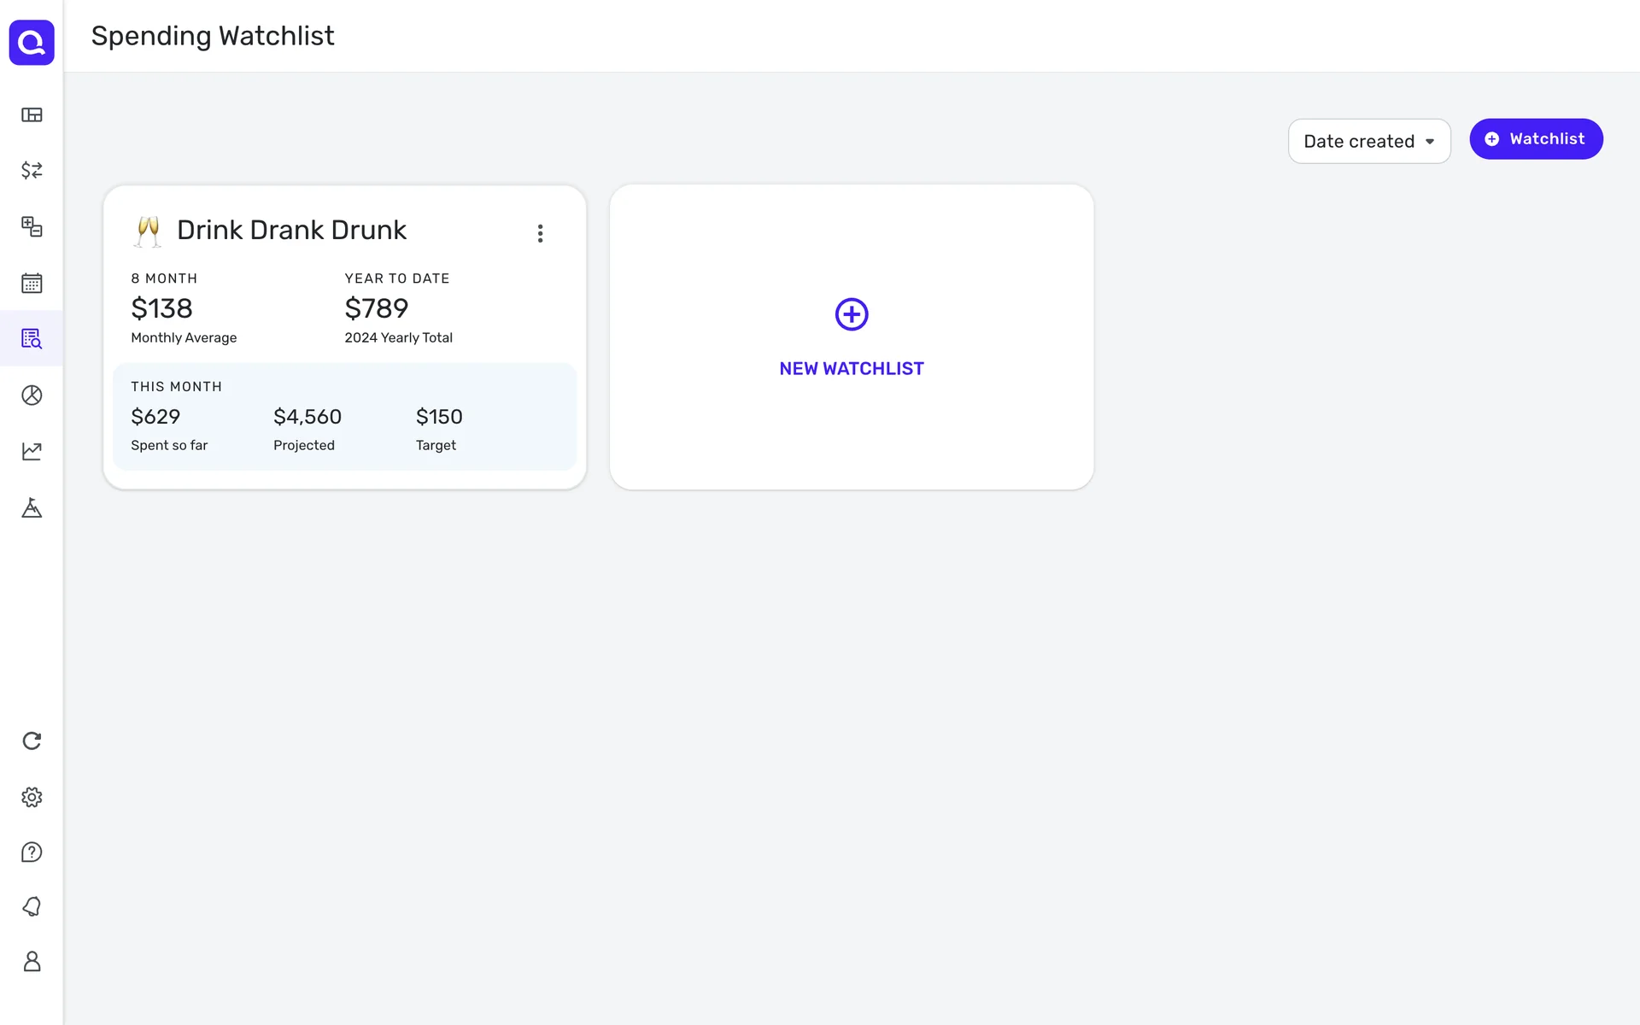This screenshot has height=1025, width=1640.
Task: Select the Spending Watchlist sidebar icon
Action: pyautogui.click(x=32, y=339)
